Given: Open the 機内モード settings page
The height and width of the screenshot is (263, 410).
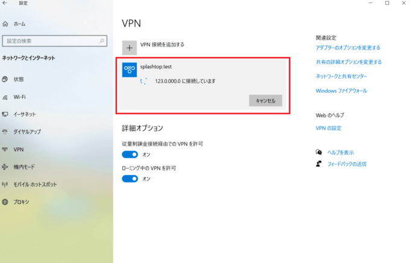Looking at the screenshot, I should [x=24, y=167].
